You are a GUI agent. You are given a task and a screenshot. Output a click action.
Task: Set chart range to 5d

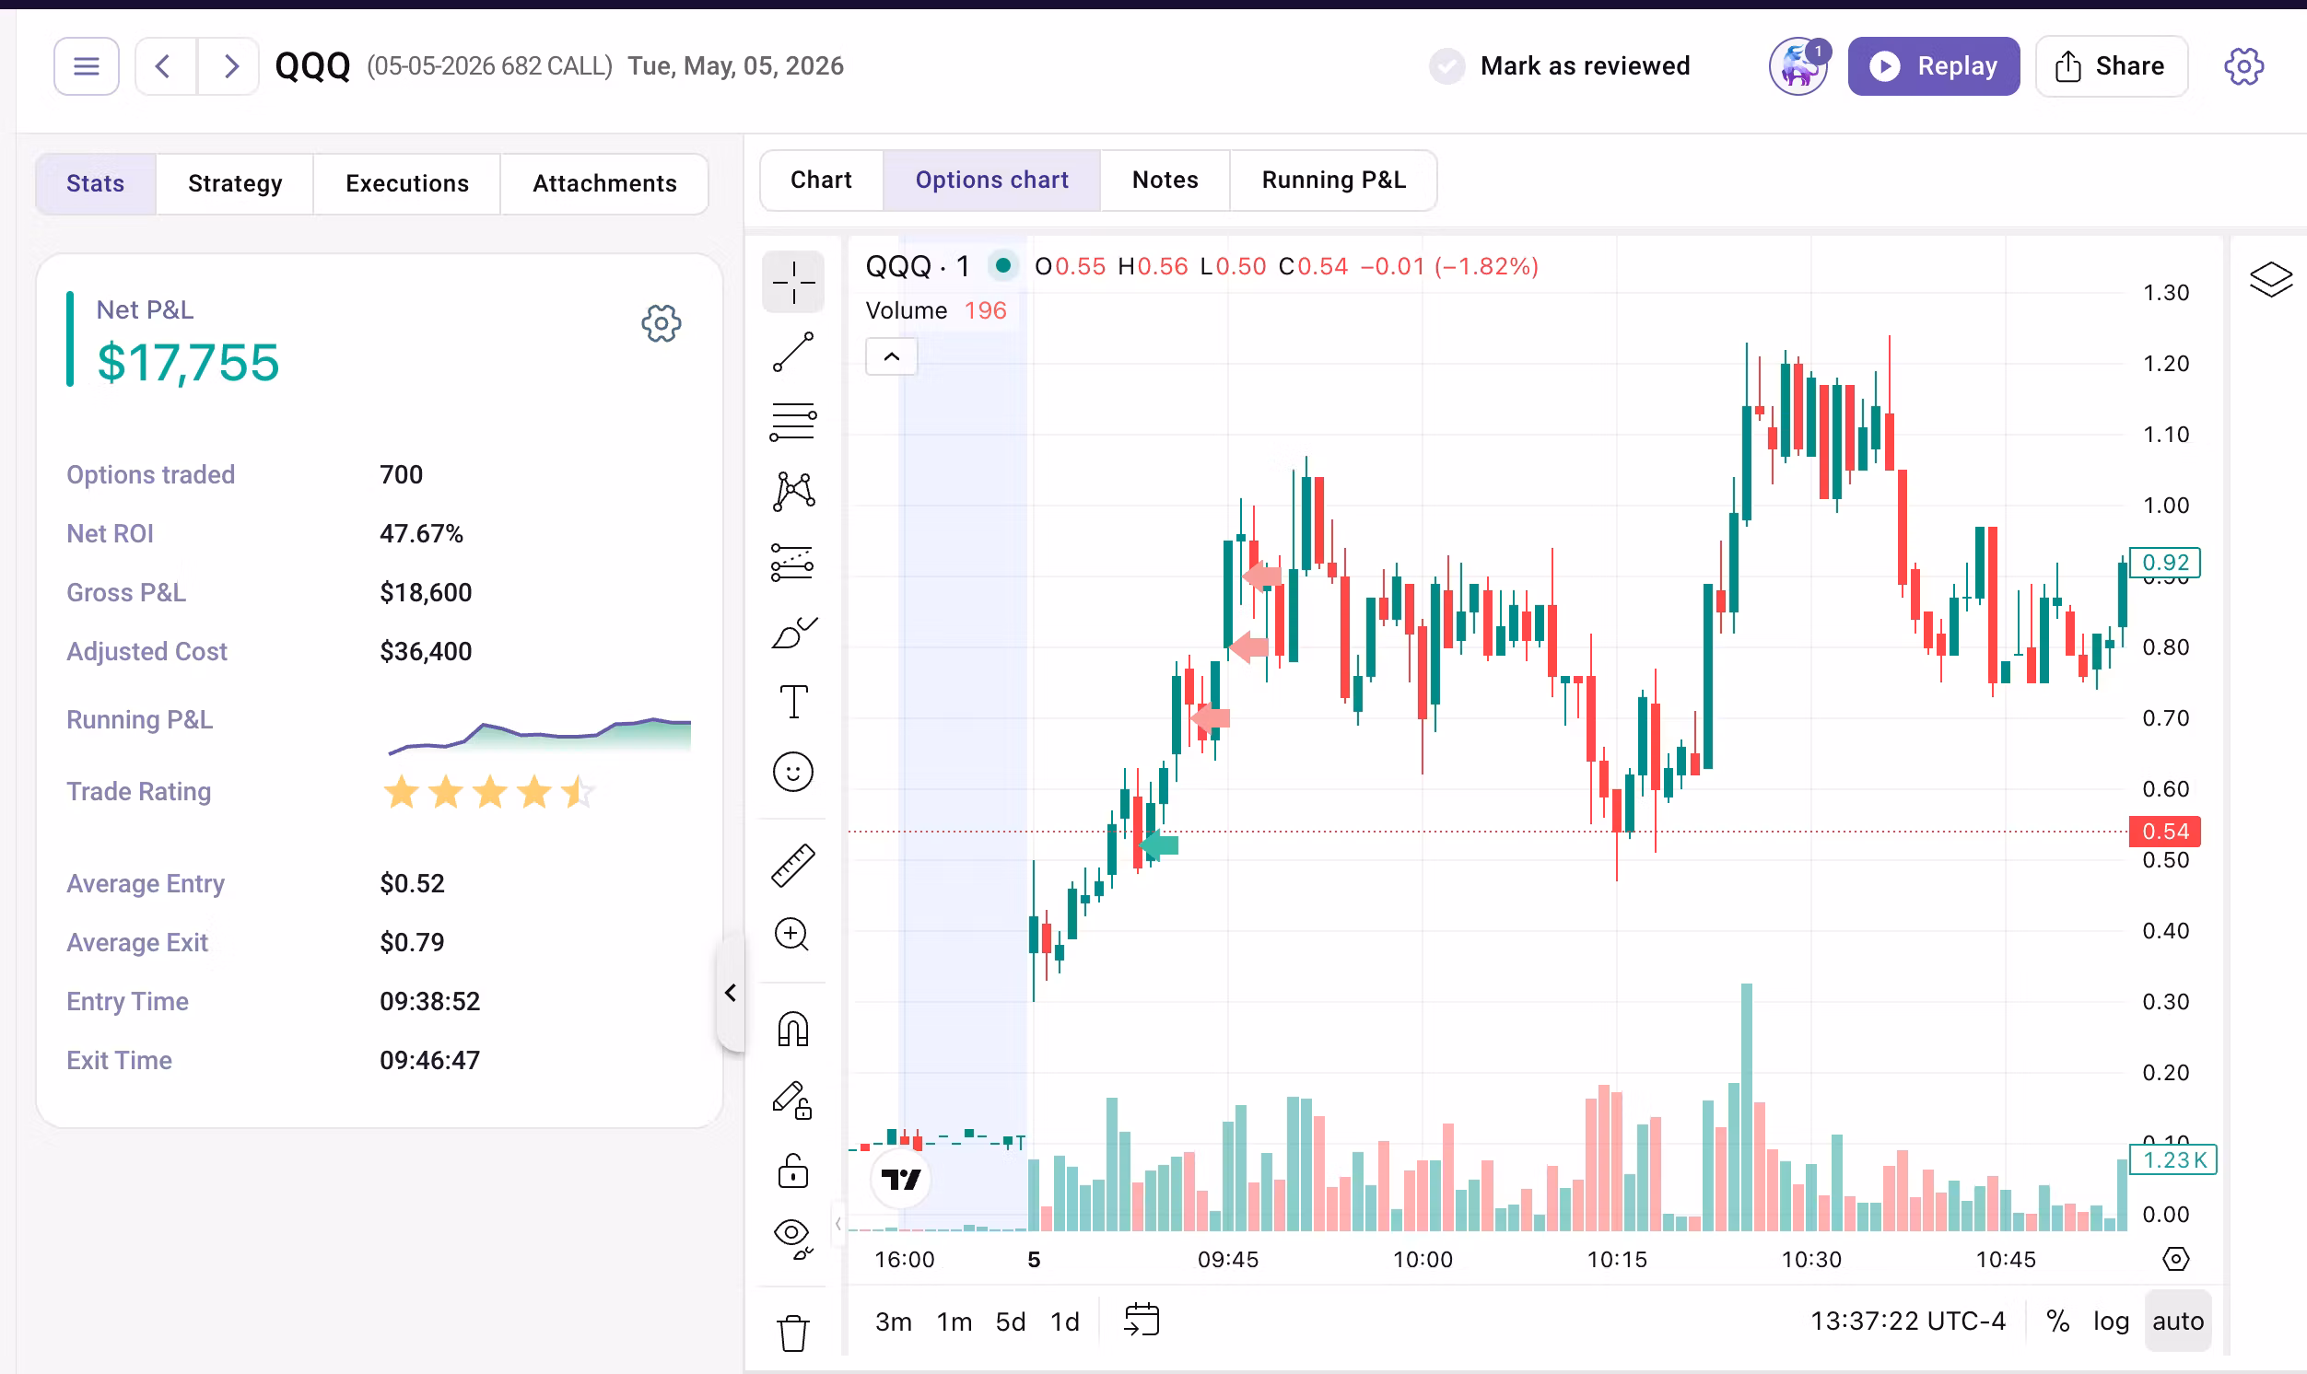(1011, 1322)
